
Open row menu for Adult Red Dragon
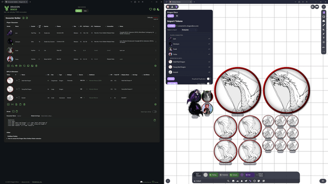(x=156, y=81)
